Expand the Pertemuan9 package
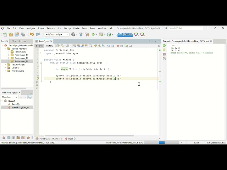The height and width of the screenshot is (170, 227). click(x=9, y=52)
